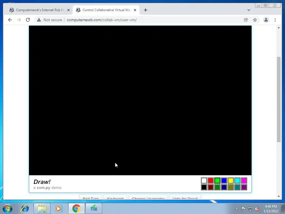285x214 pixels.
Task: Expand the tab search chevron
Action: tap(249, 10)
